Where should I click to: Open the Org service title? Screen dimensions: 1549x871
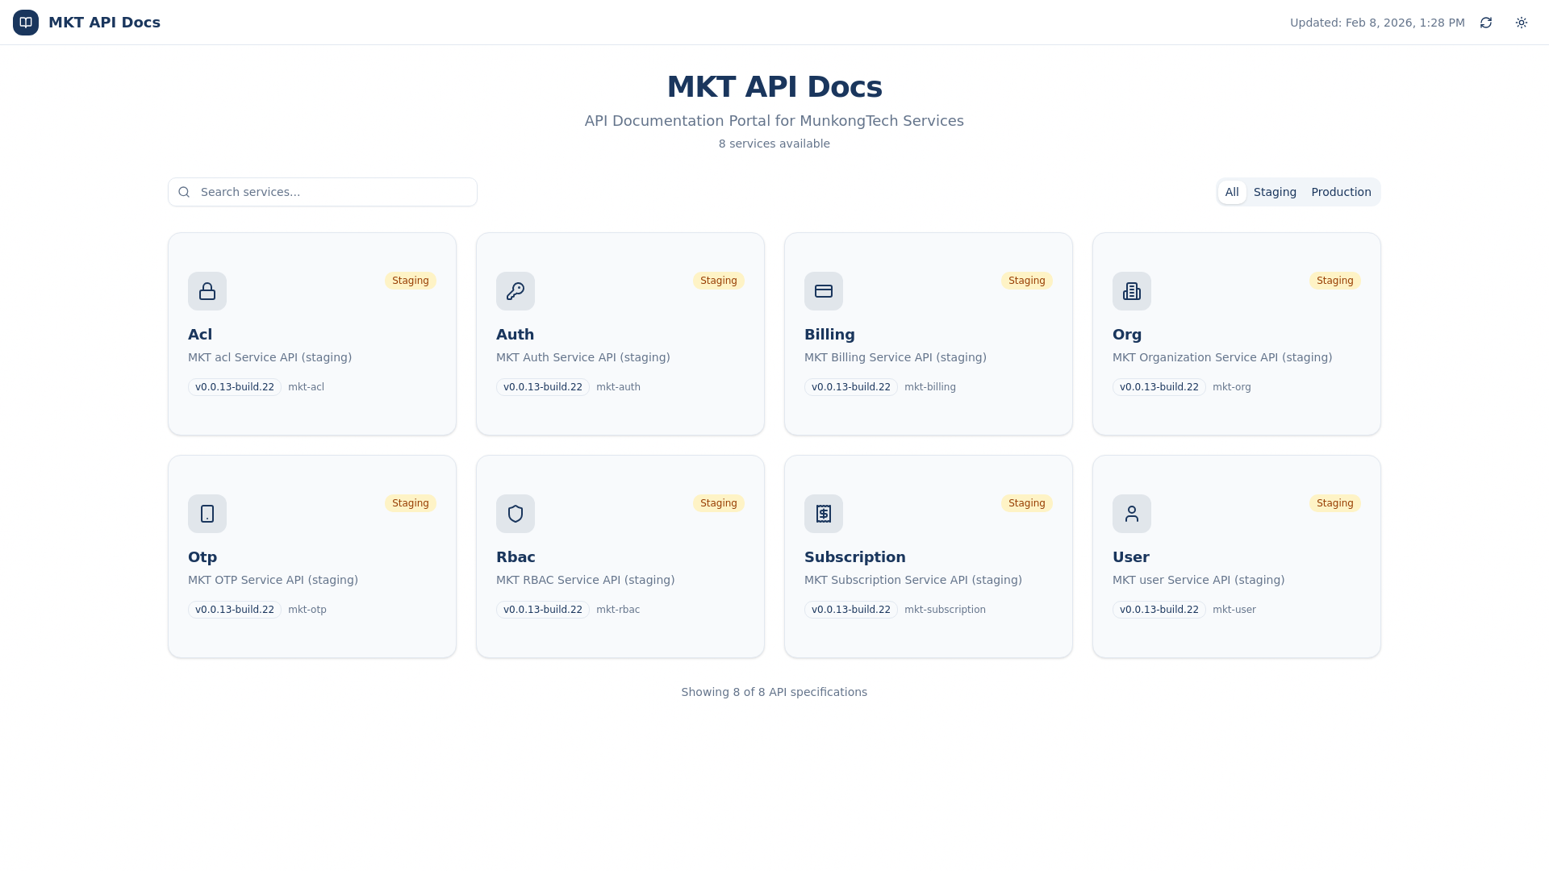[x=1127, y=335]
